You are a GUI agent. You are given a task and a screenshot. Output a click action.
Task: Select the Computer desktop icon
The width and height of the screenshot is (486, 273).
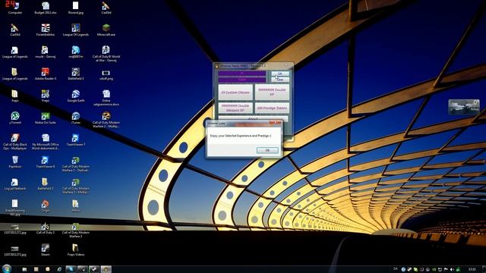click(x=14, y=8)
